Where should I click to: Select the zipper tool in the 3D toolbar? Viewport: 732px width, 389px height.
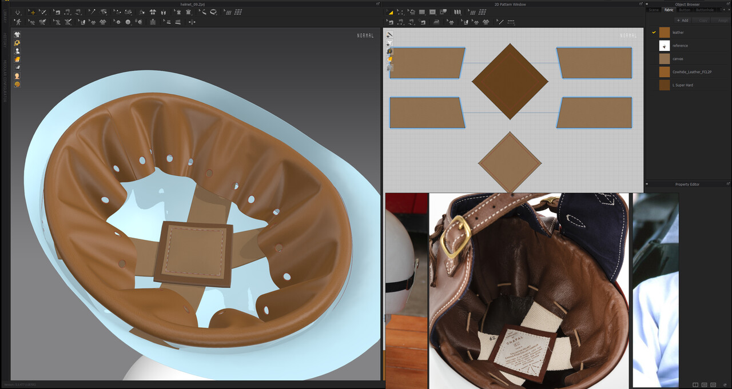point(153,22)
